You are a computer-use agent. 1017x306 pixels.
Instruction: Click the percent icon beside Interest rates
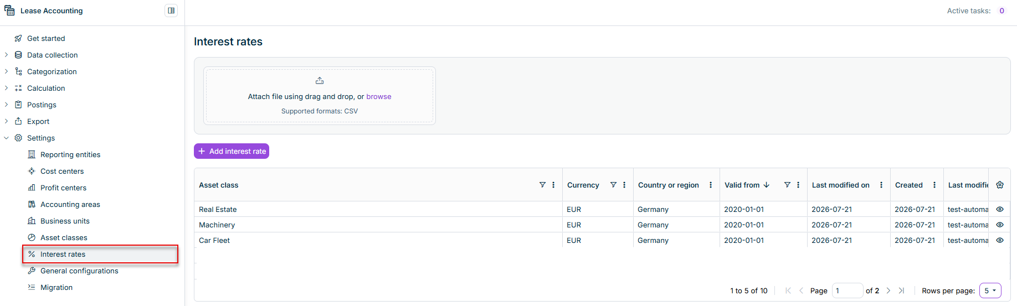click(x=32, y=254)
